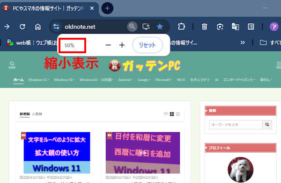Show hidden bookmarks with double chevron
Viewport: 281px width, 183px height.
pos(243,42)
